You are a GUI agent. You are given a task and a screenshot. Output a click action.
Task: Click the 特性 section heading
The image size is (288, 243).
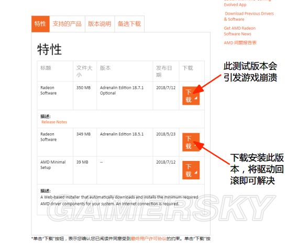(x=49, y=49)
